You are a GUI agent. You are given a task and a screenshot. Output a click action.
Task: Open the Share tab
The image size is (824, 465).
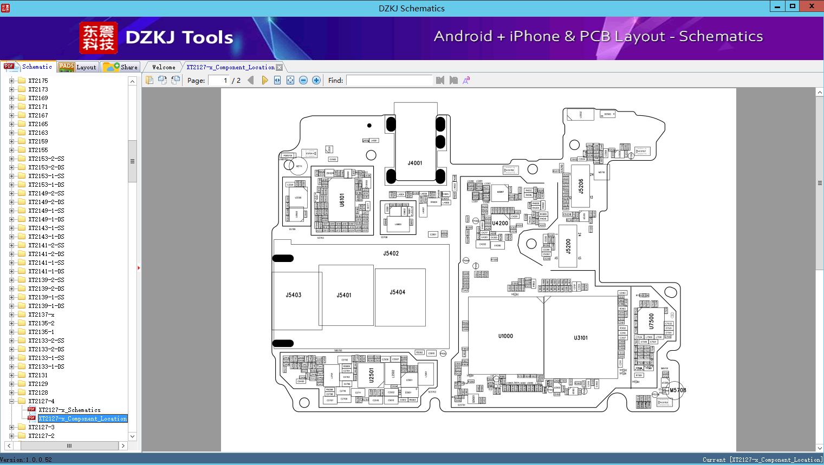click(120, 67)
